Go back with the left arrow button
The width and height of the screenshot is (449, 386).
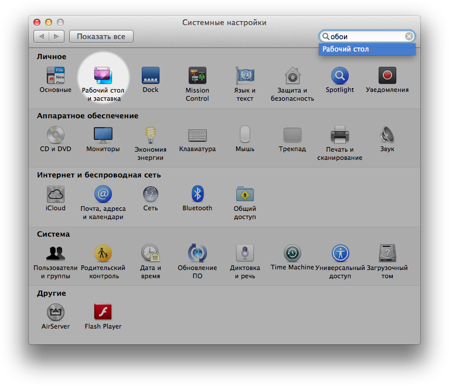[x=41, y=37]
